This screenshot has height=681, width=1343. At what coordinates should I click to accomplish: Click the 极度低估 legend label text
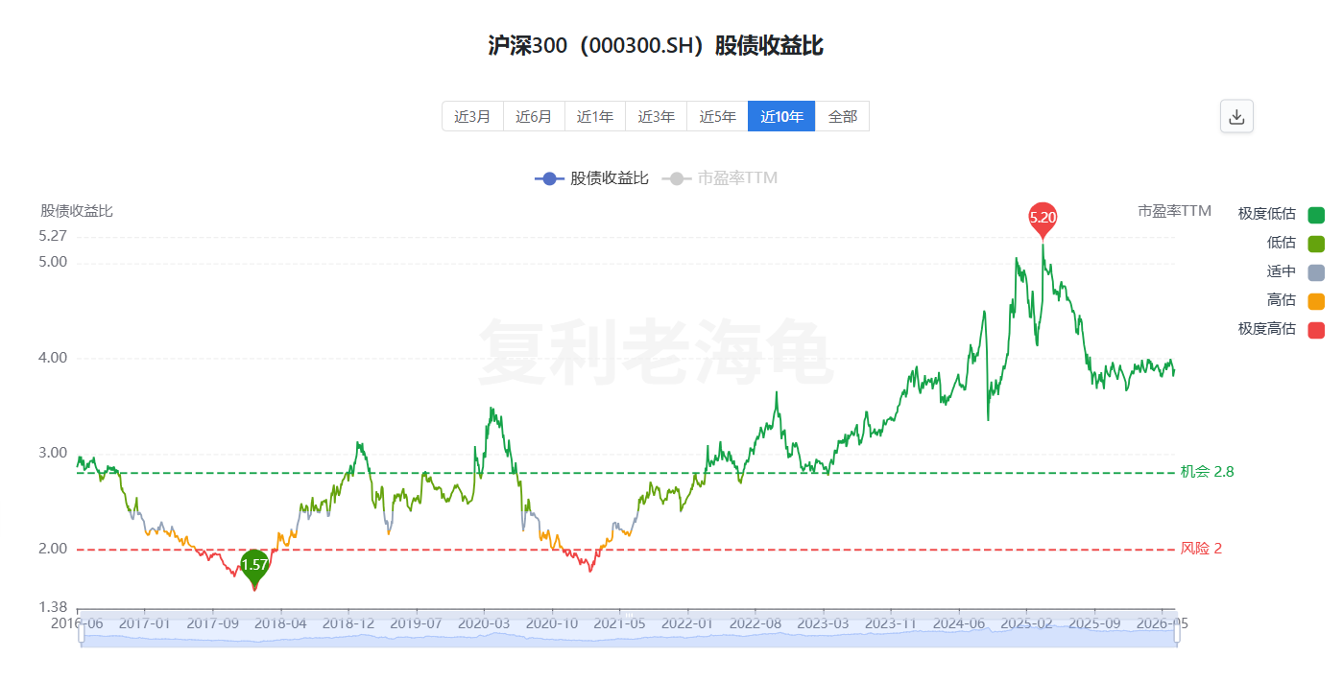pyautogui.click(x=1266, y=214)
